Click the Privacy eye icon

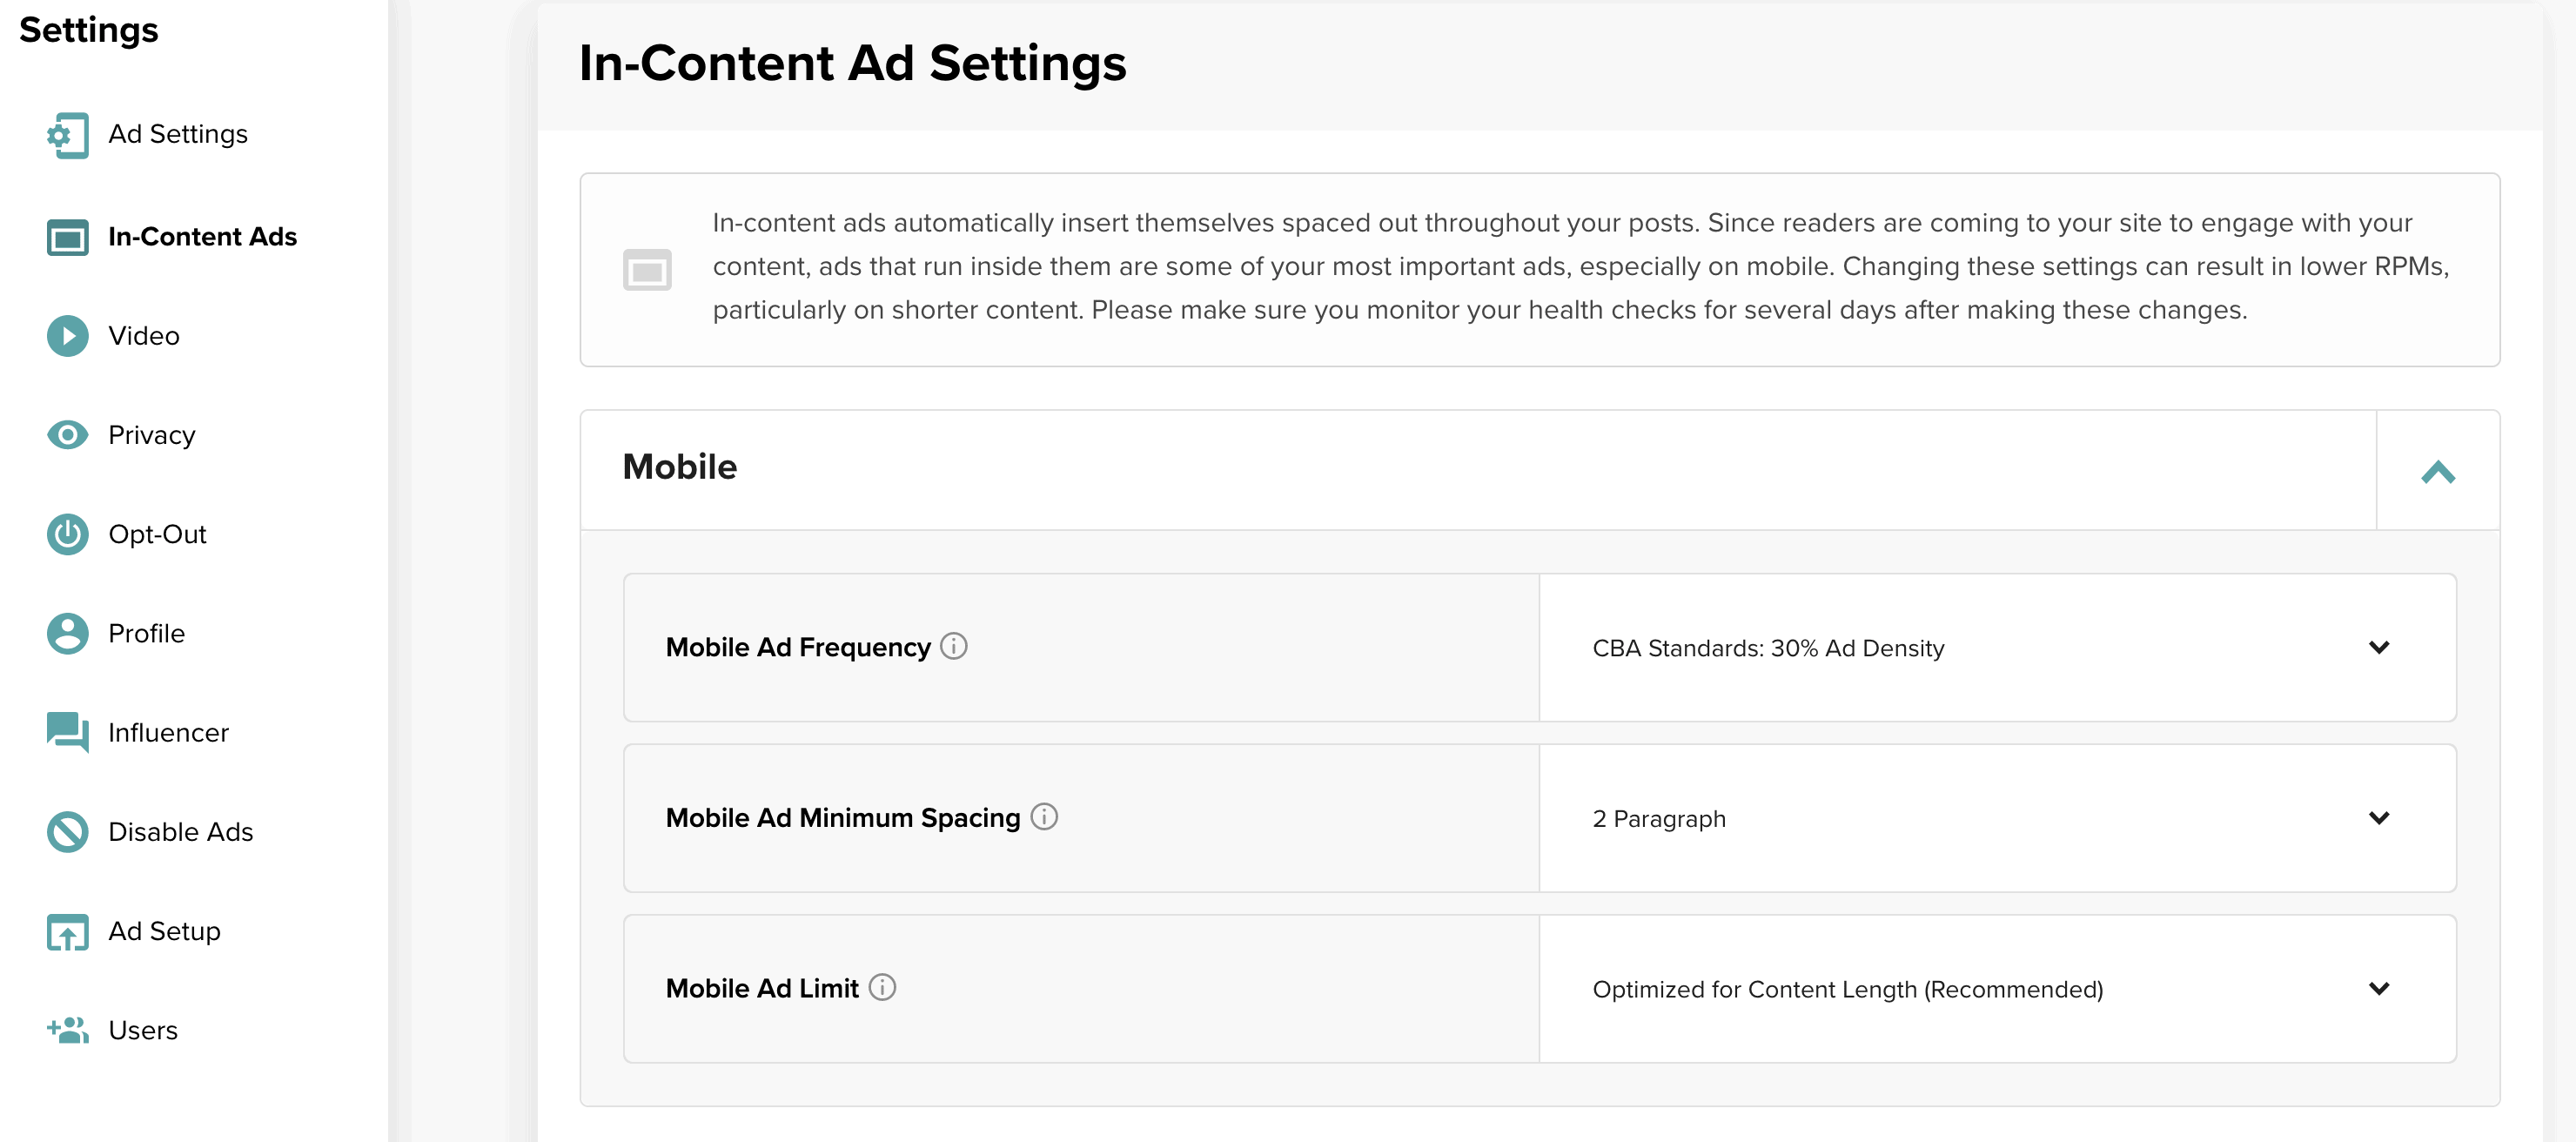coord(66,435)
